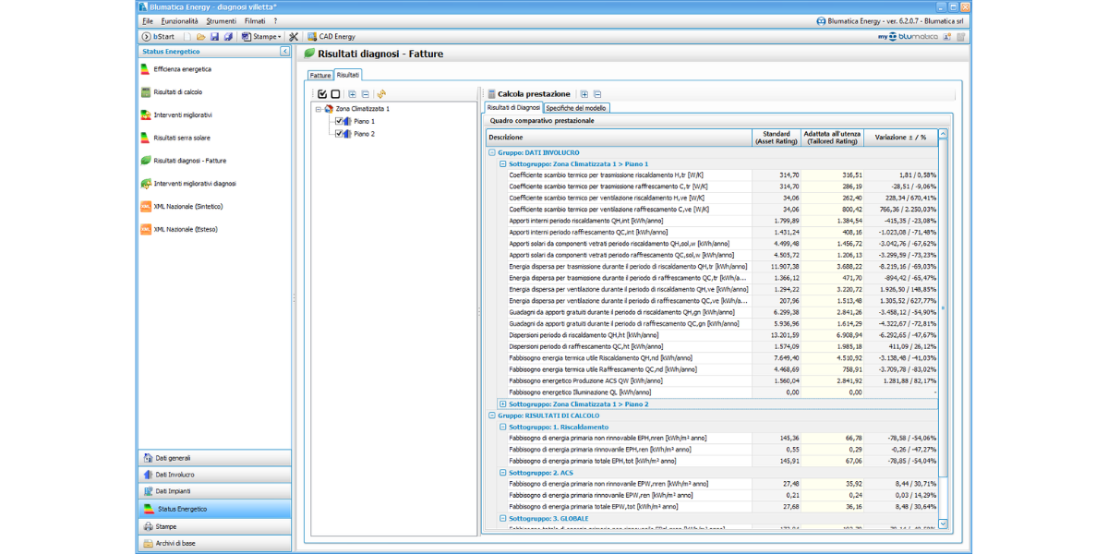Image resolution: width=1108 pixels, height=554 pixels.
Task: Click the open folder toolbar icon
Action: (200, 37)
